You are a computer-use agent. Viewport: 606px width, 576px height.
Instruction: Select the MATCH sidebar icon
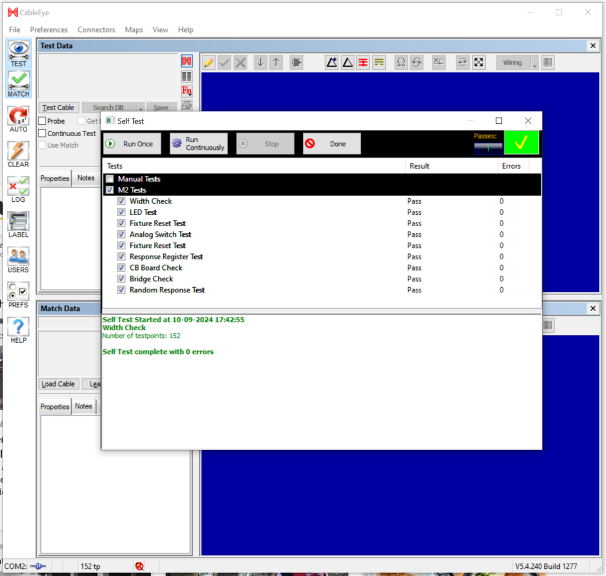[x=18, y=84]
